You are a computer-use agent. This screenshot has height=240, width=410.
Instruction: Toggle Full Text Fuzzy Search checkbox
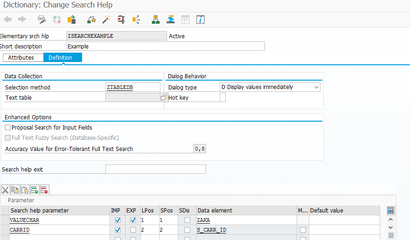[x=8, y=137]
